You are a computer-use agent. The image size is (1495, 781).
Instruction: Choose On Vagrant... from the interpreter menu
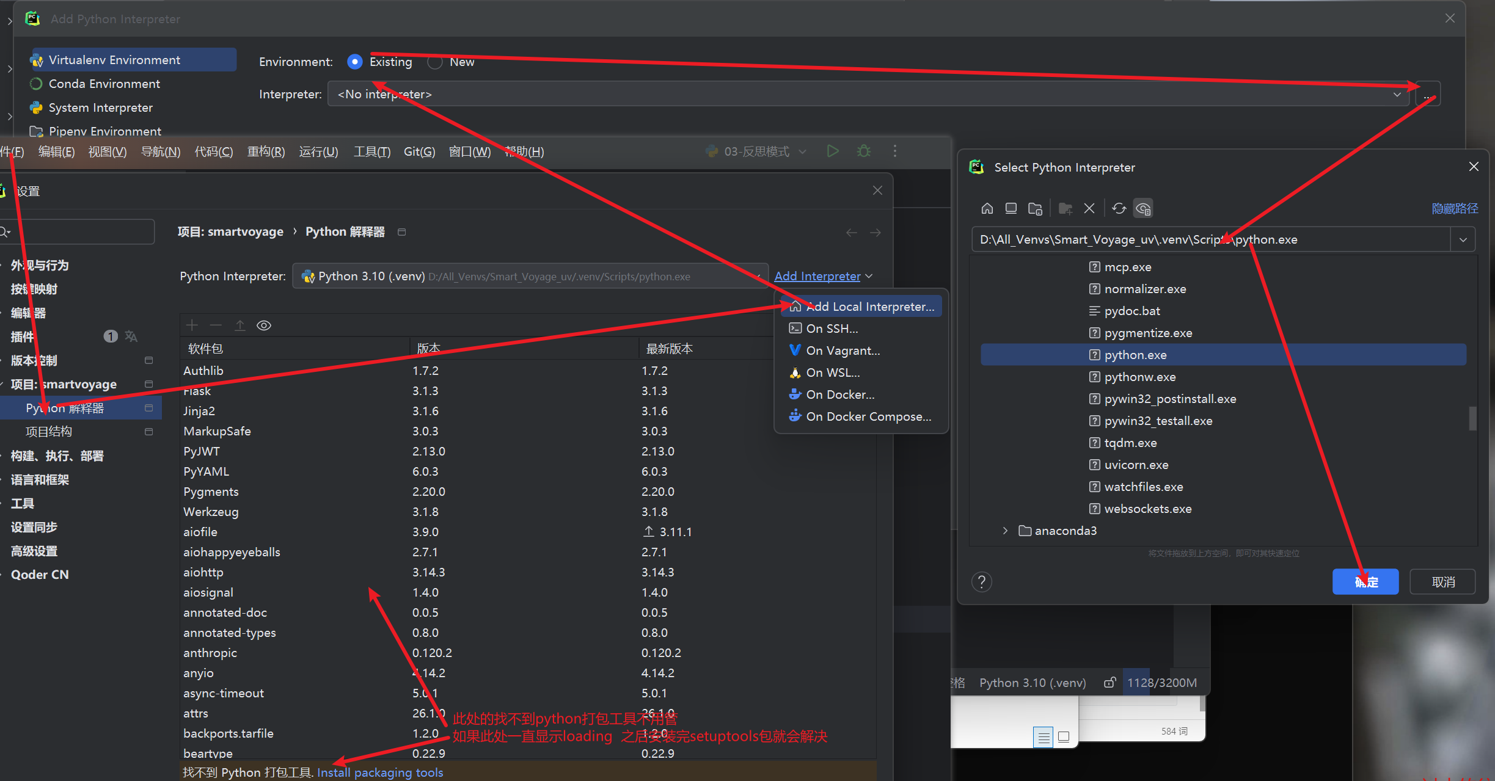(861, 351)
